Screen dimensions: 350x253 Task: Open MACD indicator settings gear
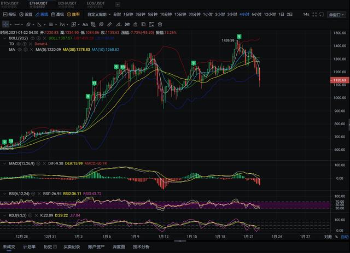[x=38, y=163]
